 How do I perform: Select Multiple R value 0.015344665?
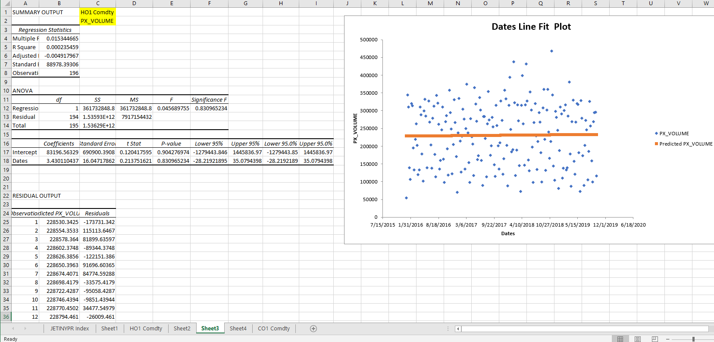(59, 39)
